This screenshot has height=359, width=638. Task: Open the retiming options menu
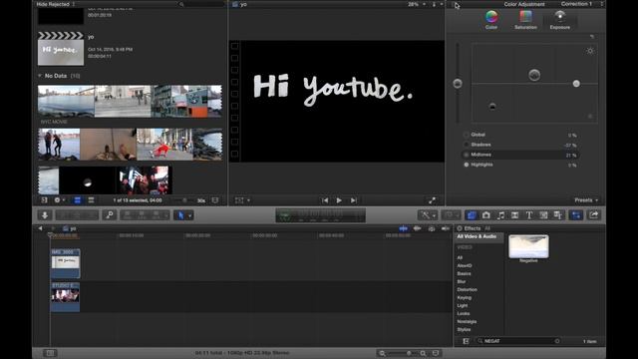(x=452, y=215)
